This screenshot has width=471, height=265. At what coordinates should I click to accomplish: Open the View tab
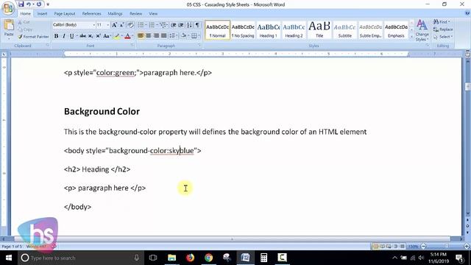pos(153,13)
